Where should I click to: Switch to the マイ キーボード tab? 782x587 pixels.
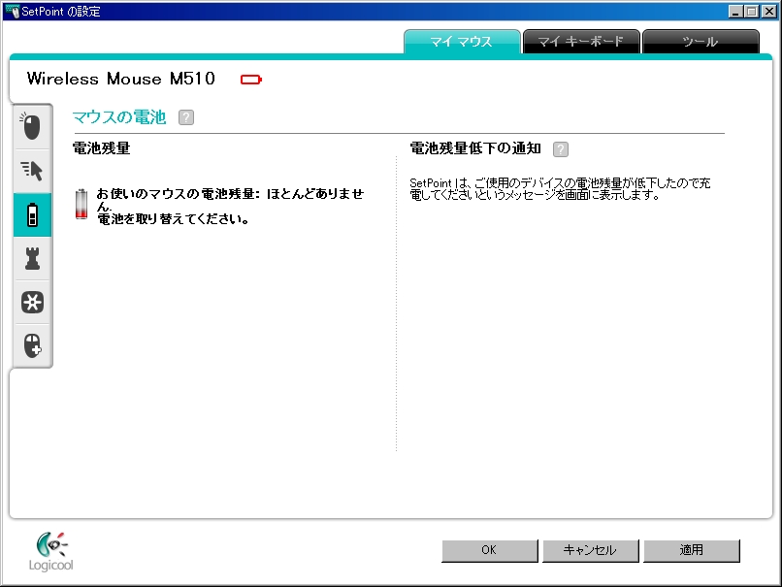coord(581,42)
